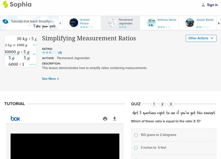Click the download icon in the tutorial viewer

pos(114,118)
